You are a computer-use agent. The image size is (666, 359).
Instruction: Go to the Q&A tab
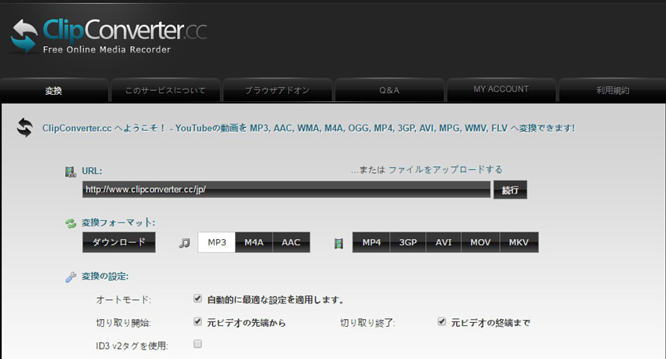(x=389, y=90)
